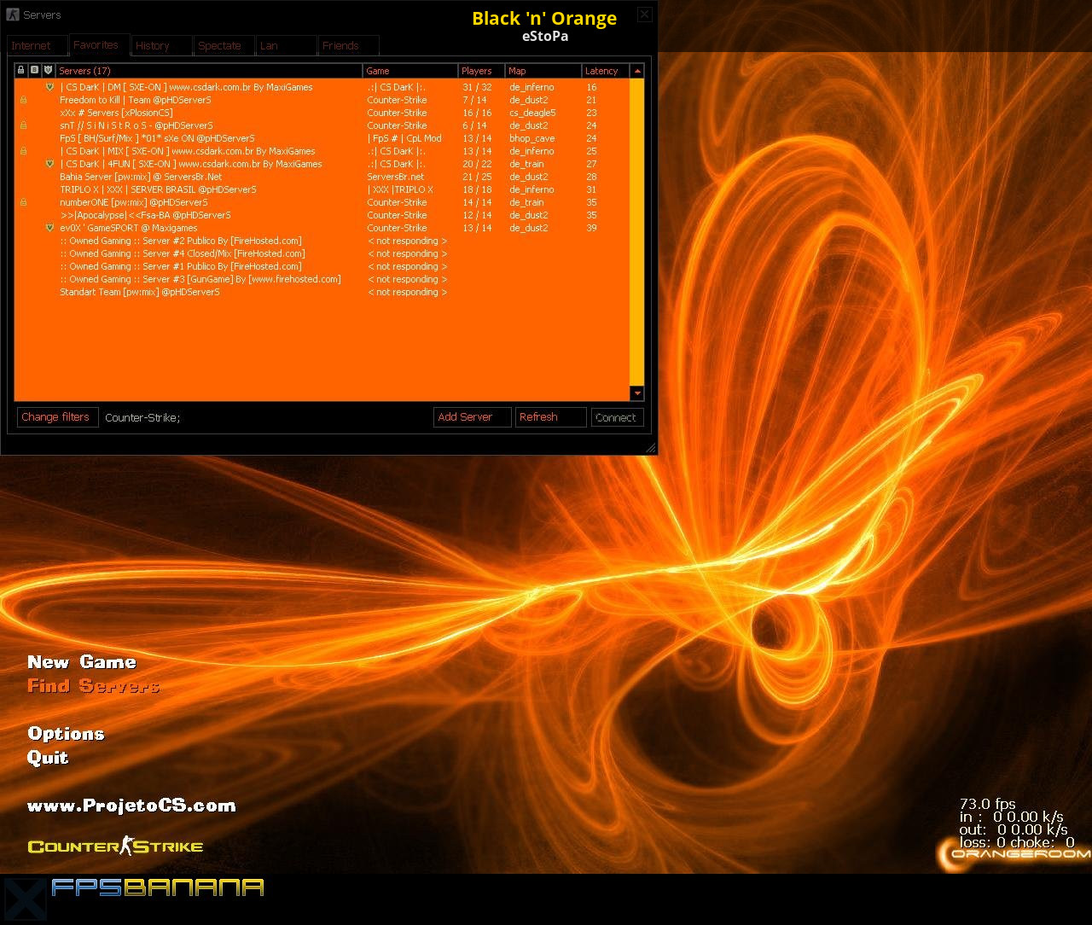This screenshot has height=925, width=1092.
Task: Choose Find Servers in main menu
Action: [x=94, y=686]
